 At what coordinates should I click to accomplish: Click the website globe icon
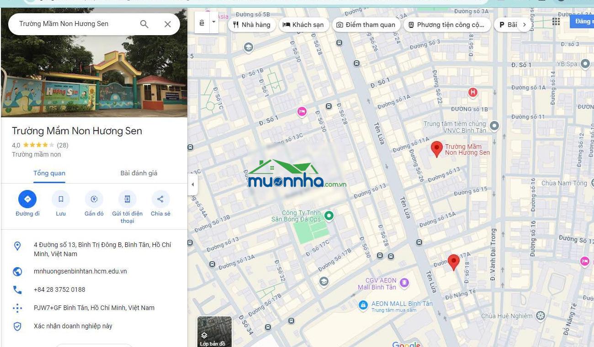[x=17, y=272]
